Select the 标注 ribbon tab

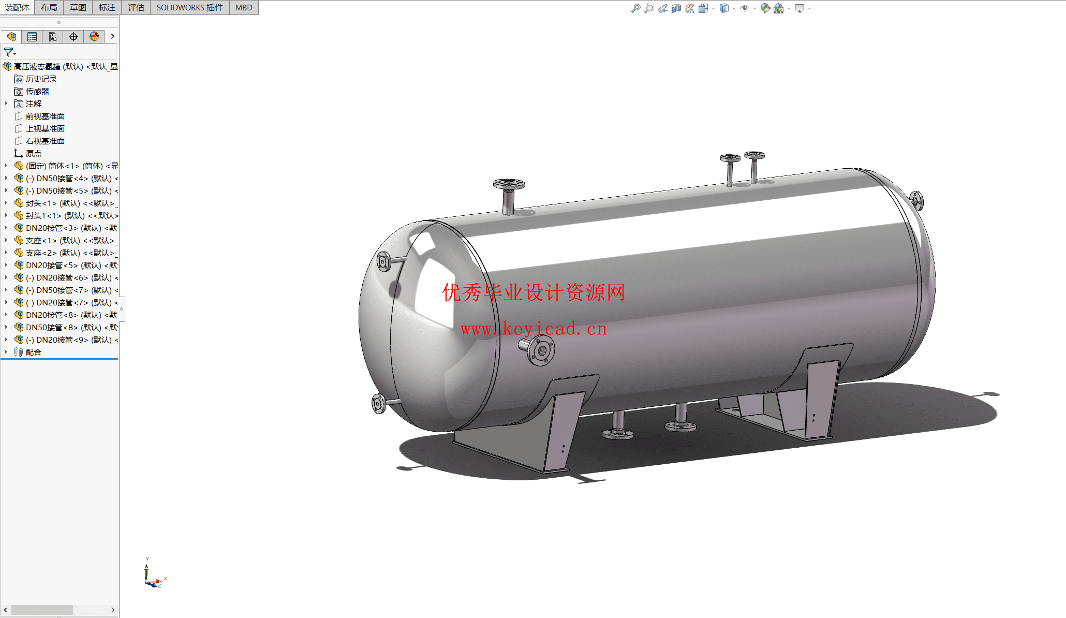(x=107, y=8)
